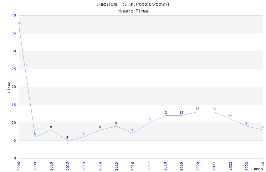This screenshot has height=172, width=266.
Task: Click the x-axis year label 2022
Action: tap(231, 166)
